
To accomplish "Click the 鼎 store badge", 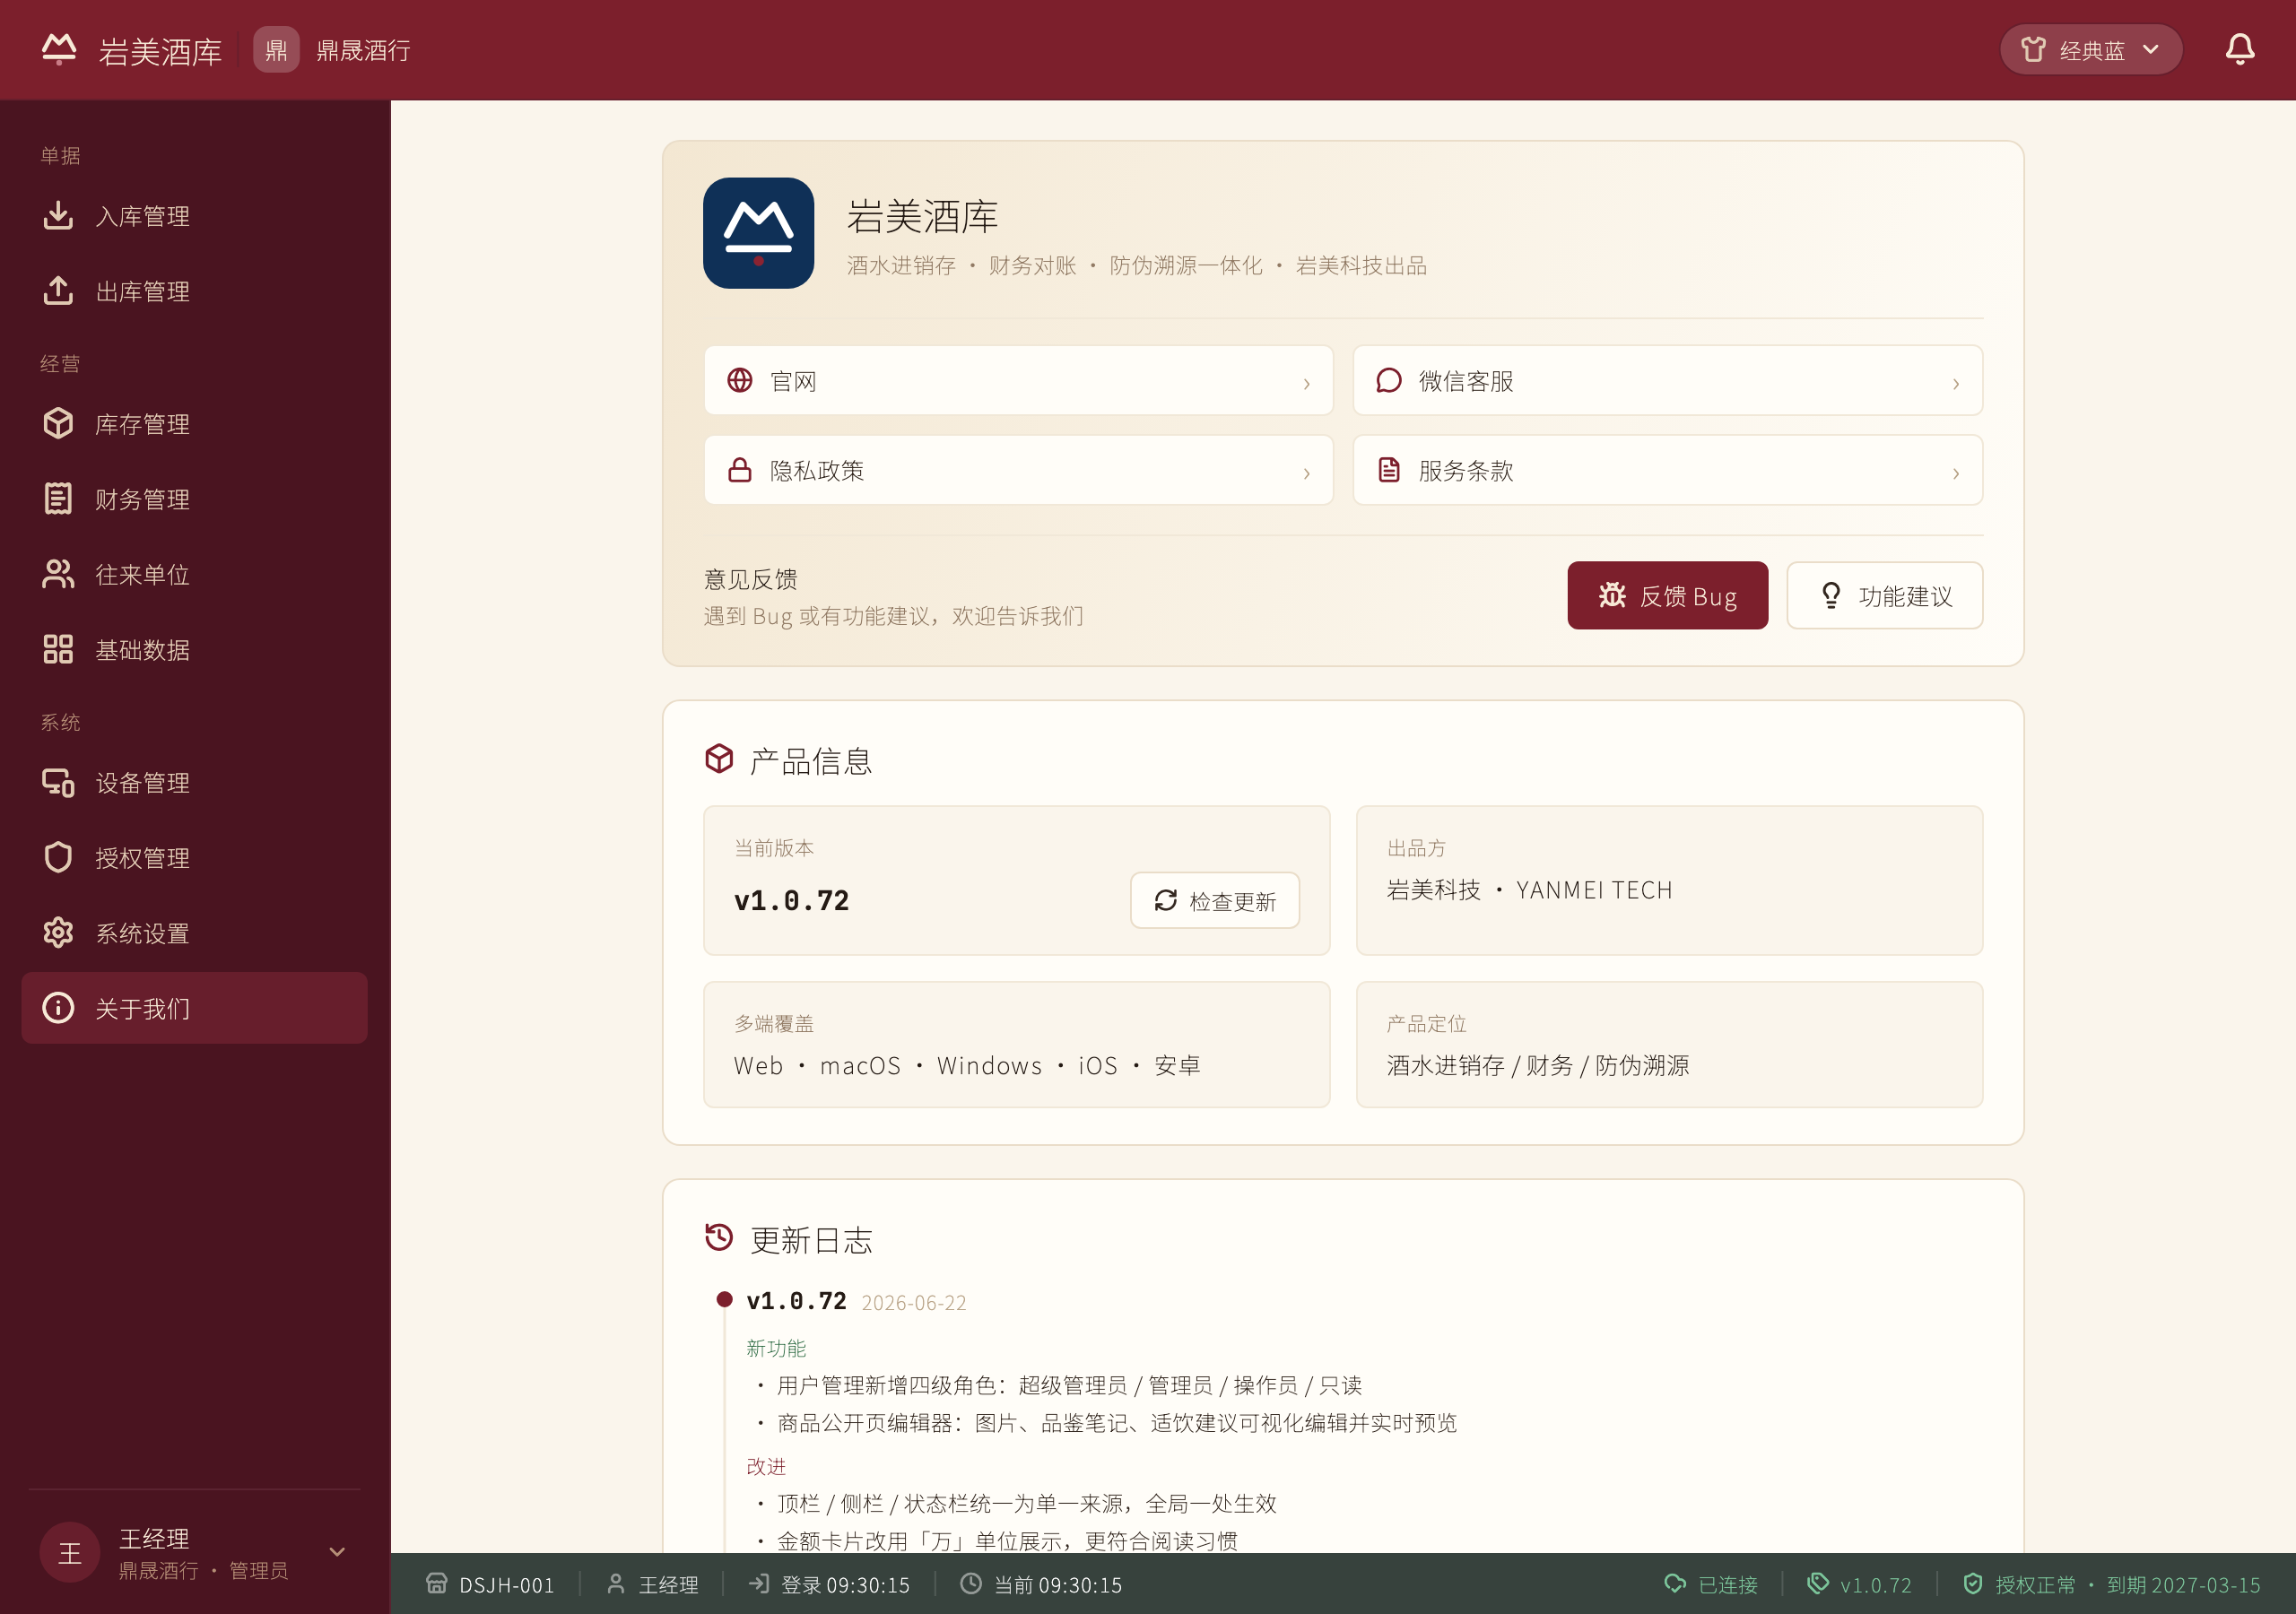I will pyautogui.click(x=276, y=50).
